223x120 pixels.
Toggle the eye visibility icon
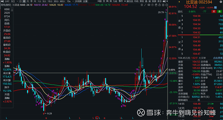pyautogui.click(x=149, y=5)
